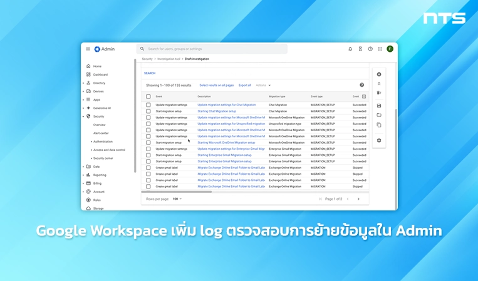The height and width of the screenshot is (281, 478).
Task: Save the investigation with disk icon
Action: pos(379,106)
